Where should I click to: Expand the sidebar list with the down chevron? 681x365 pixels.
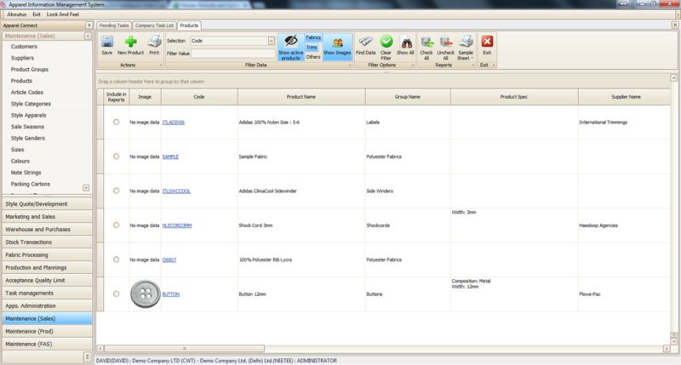pyautogui.click(x=86, y=187)
